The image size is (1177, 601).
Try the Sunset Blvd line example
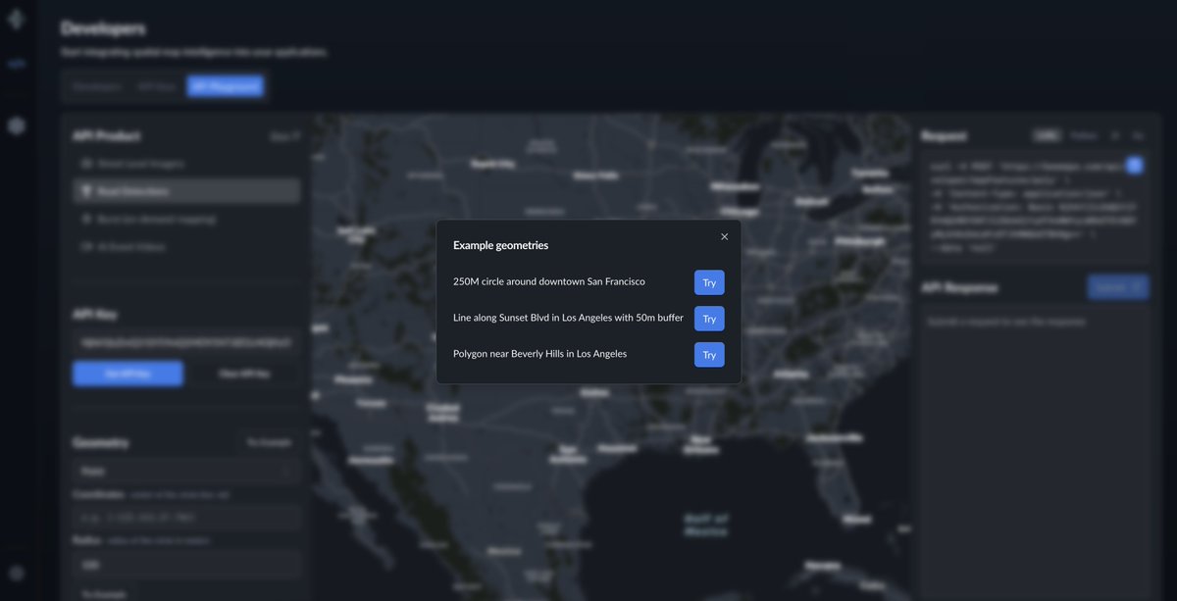709,319
